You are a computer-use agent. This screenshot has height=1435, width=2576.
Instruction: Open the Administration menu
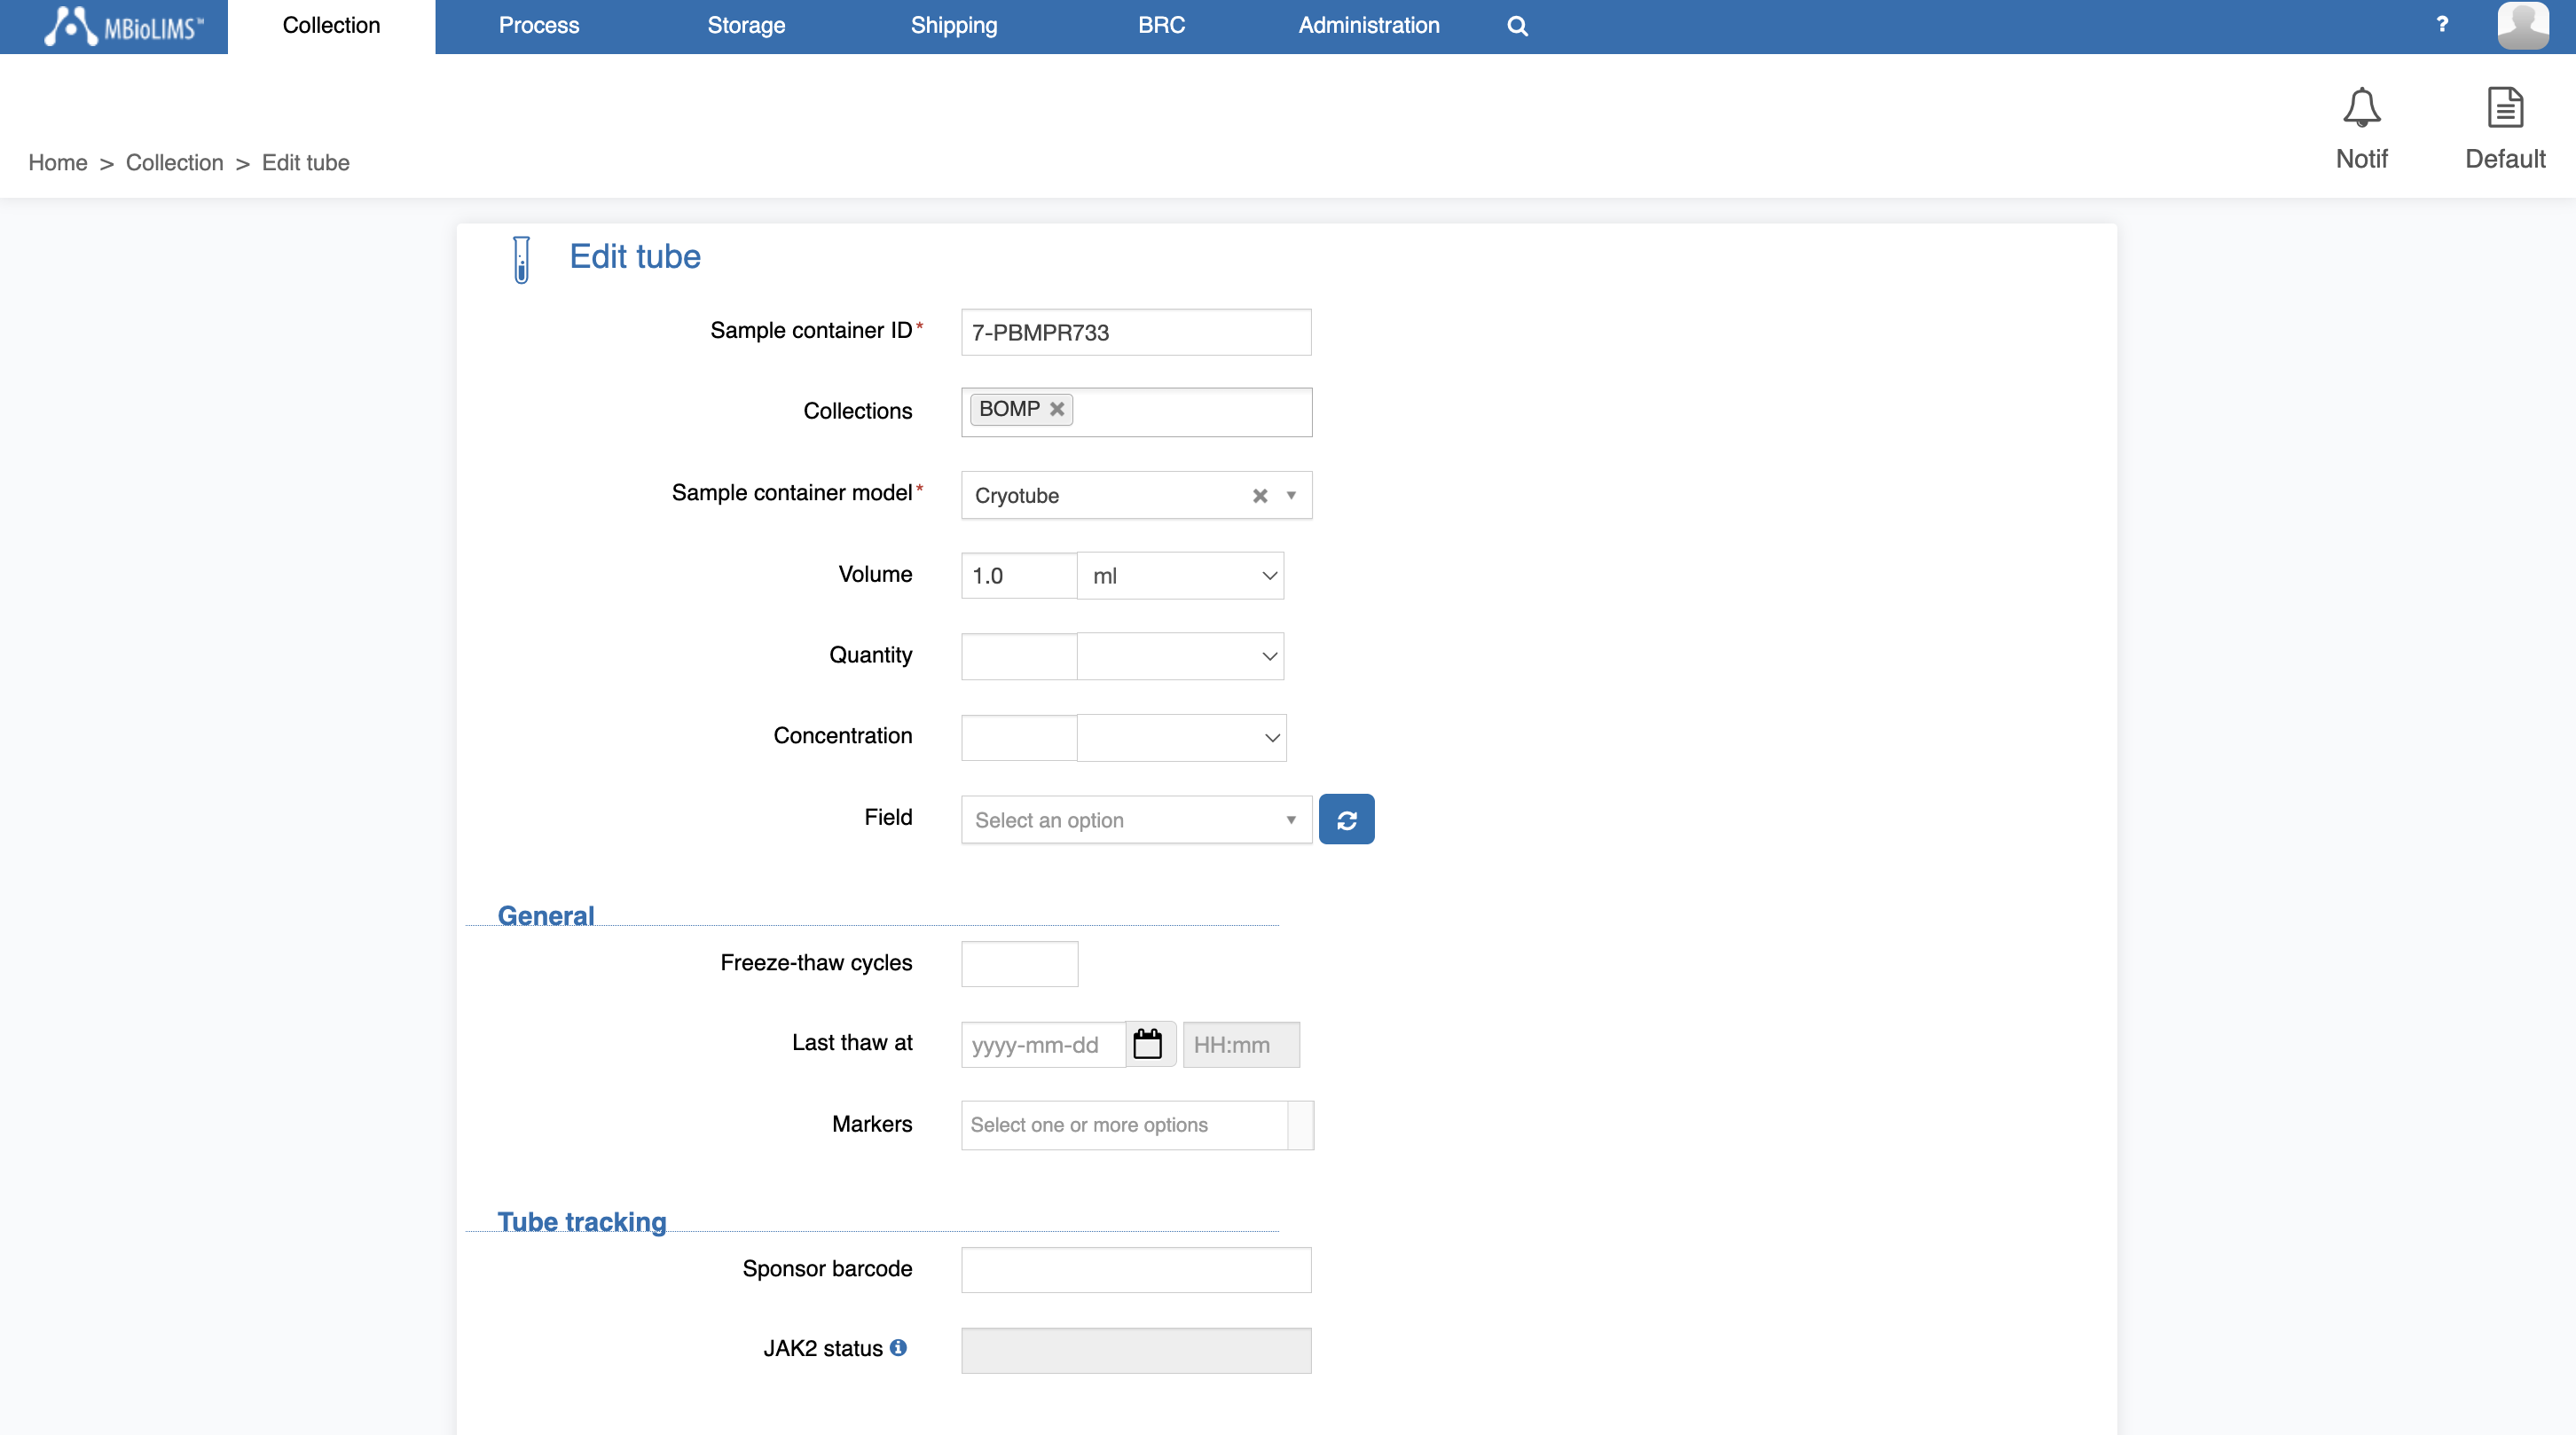[x=1369, y=26]
